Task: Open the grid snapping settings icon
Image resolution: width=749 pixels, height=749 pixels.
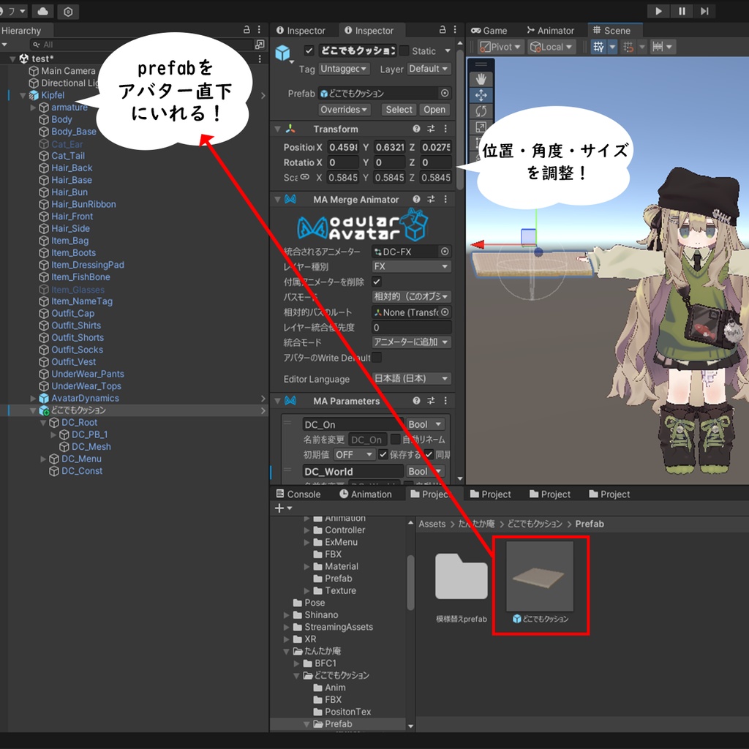Action: pyautogui.click(x=630, y=47)
